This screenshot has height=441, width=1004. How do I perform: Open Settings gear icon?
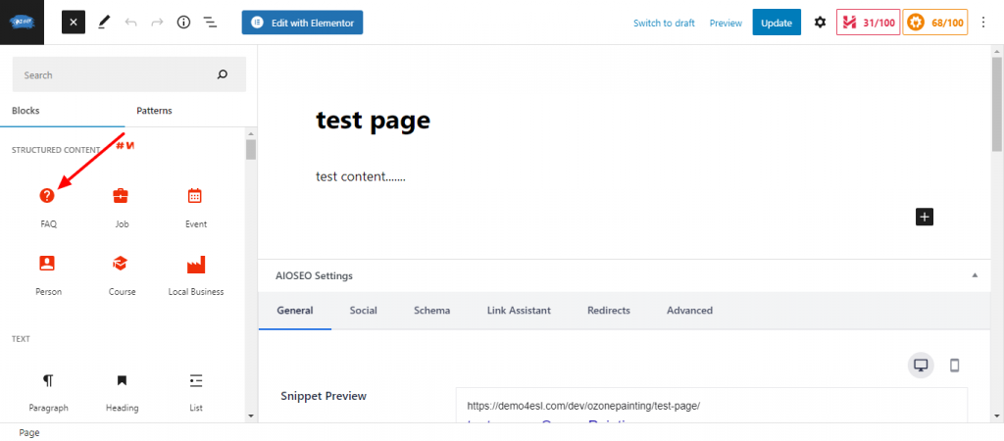click(x=821, y=23)
